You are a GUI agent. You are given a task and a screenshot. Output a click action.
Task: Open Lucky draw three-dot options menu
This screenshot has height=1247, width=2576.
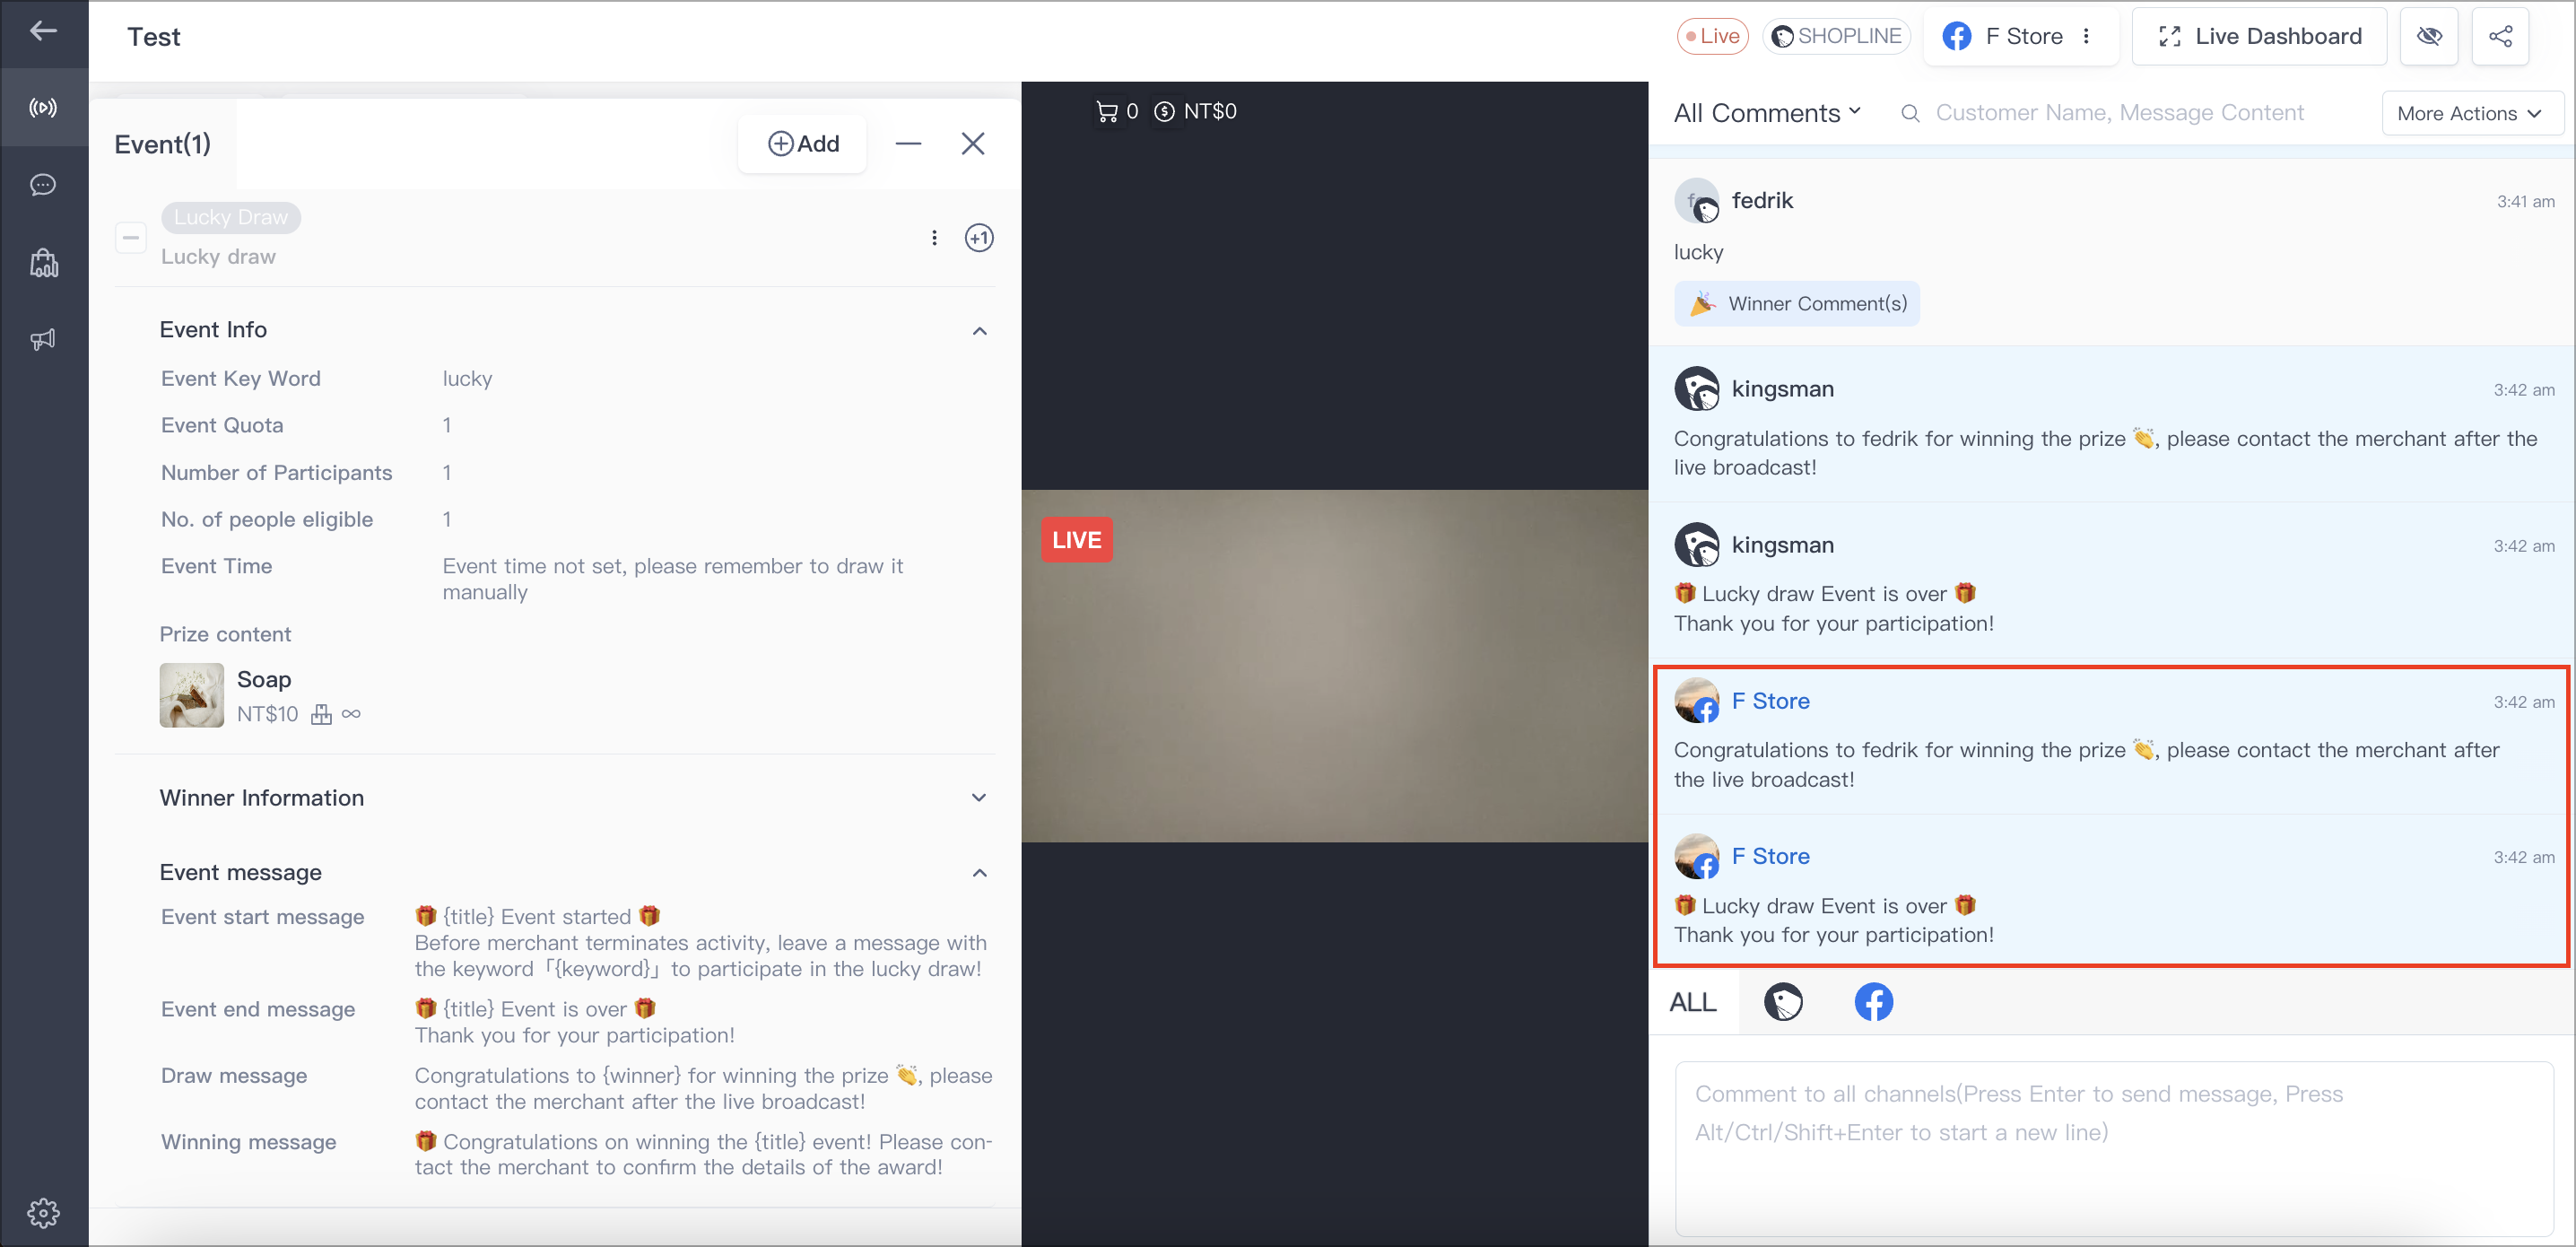pos(934,238)
